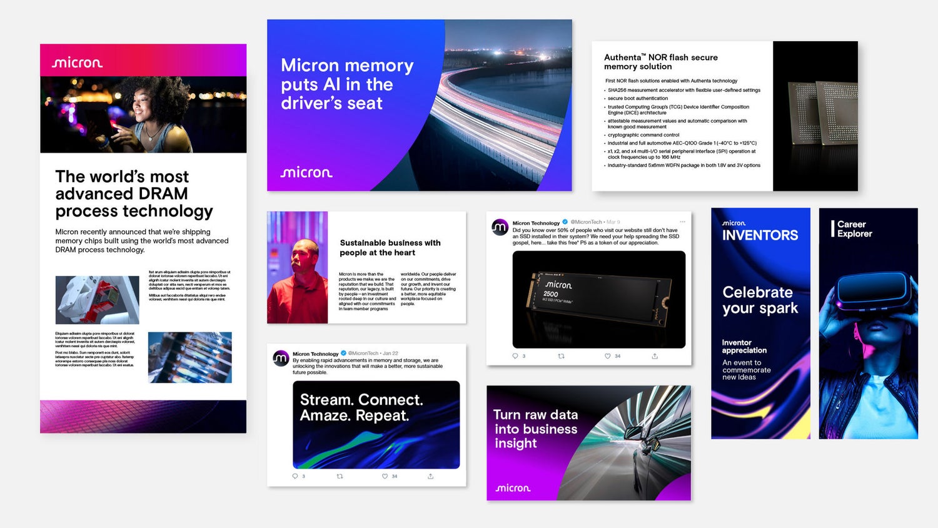Image resolution: width=938 pixels, height=528 pixels.
Task: Click Micron avatar on Jan 22 tweet
Action: tap(281, 358)
